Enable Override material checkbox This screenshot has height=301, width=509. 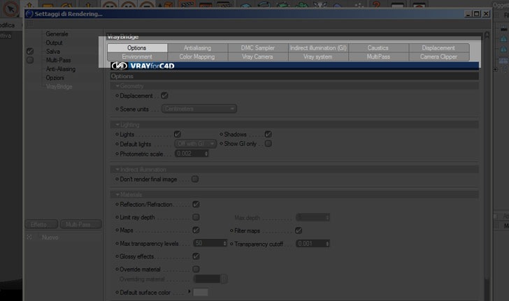[196, 269]
